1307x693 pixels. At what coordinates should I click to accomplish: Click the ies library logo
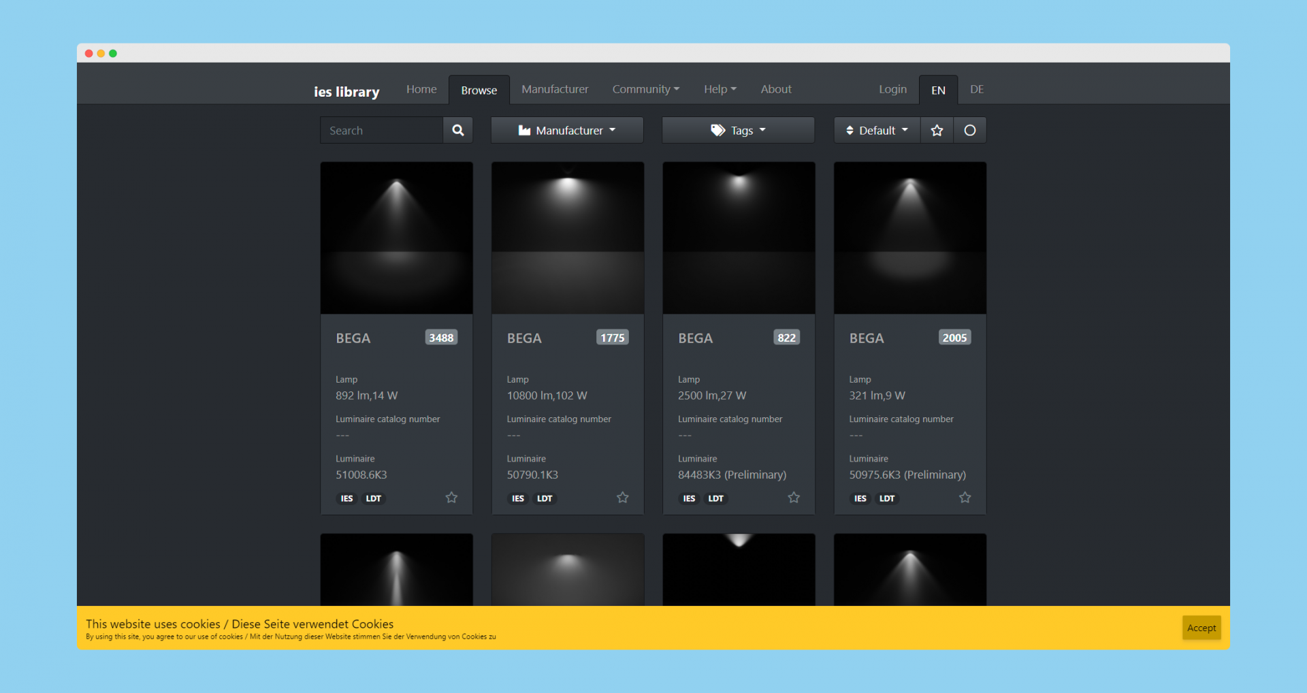tap(346, 91)
